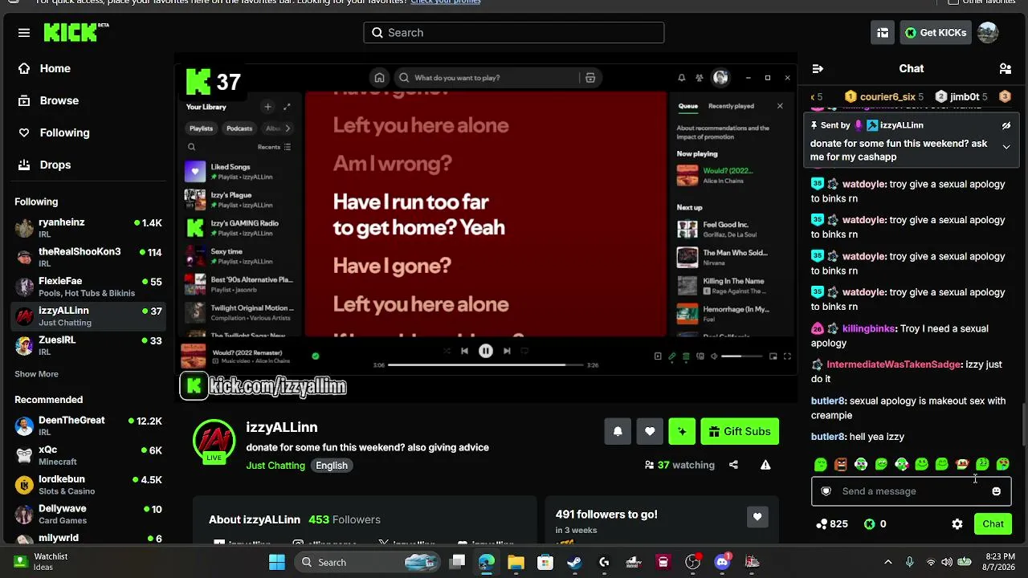Image resolution: width=1028 pixels, height=578 pixels.
Task: Open the volume control in system tray
Action: click(947, 562)
